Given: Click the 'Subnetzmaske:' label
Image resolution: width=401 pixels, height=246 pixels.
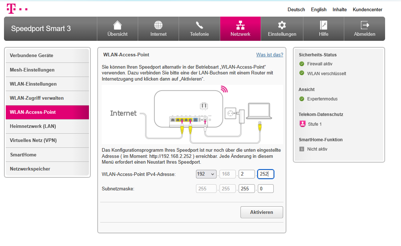Looking at the screenshot, I should [118, 189].
